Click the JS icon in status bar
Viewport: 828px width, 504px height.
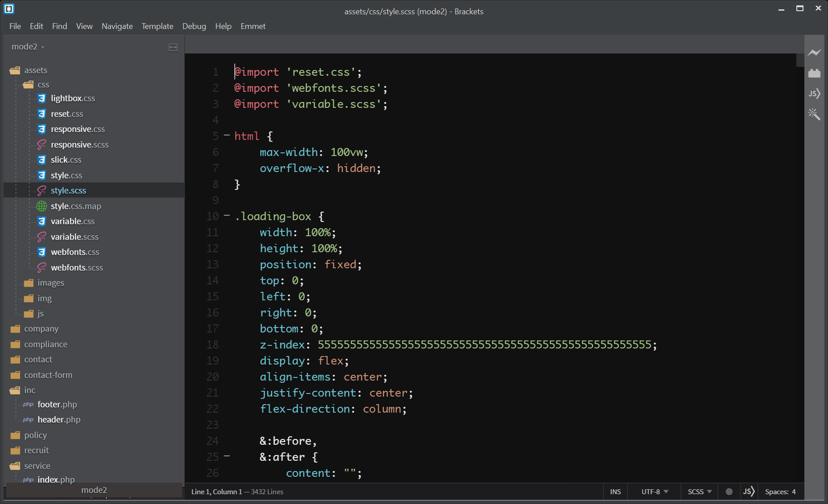tap(749, 492)
